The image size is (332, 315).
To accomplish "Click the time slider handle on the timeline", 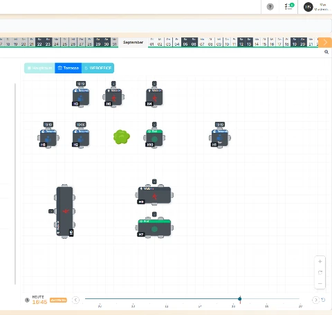I will [x=240, y=299].
